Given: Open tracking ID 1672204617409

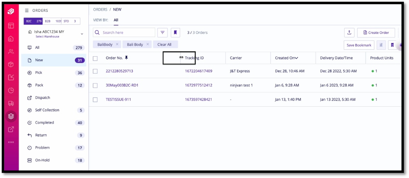Looking at the screenshot, I should 198,71.
